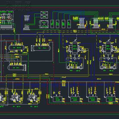119x119 pixels.
Task: Select the upper crossed-box filter symbol
Action: point(44,15)
